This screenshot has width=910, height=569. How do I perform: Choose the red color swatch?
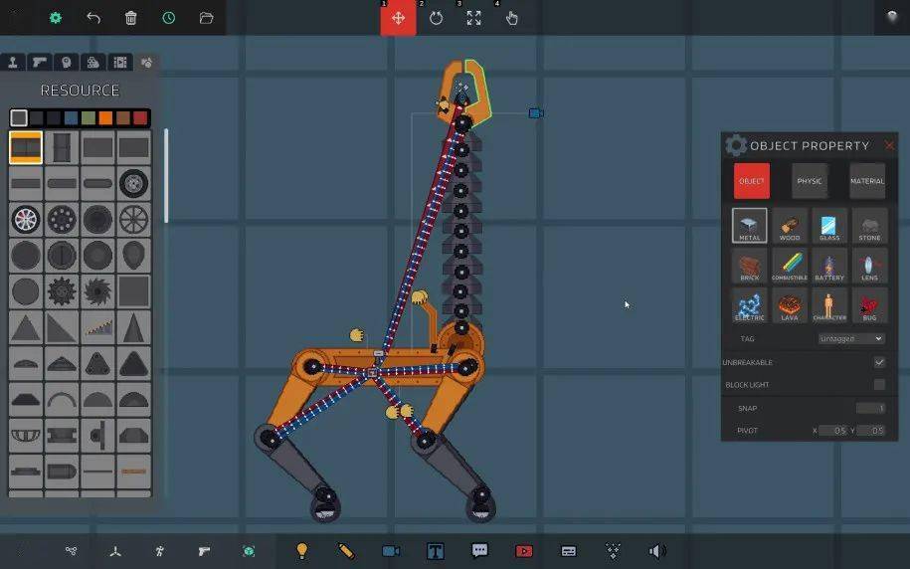[140, 118]
